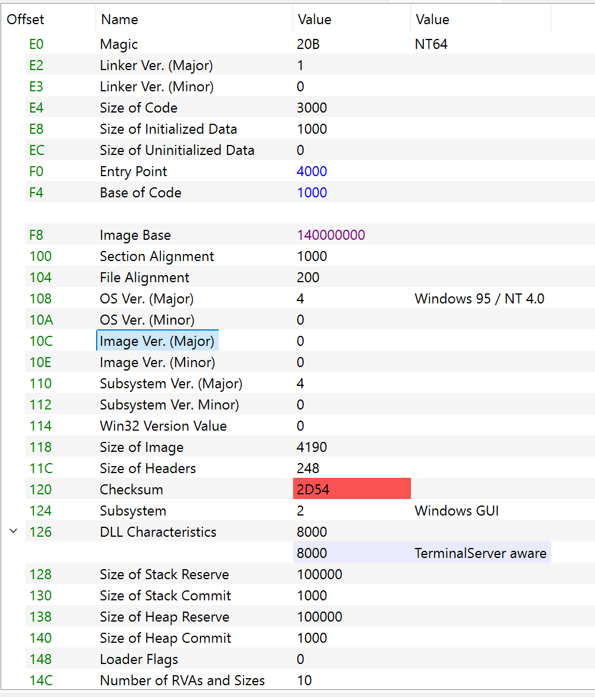Image resolution: width=595 pixels, height=697 pixels.
Task: Select the Size of Stack Reserve value
Action: pyautogui.click(x=320, y=574)
